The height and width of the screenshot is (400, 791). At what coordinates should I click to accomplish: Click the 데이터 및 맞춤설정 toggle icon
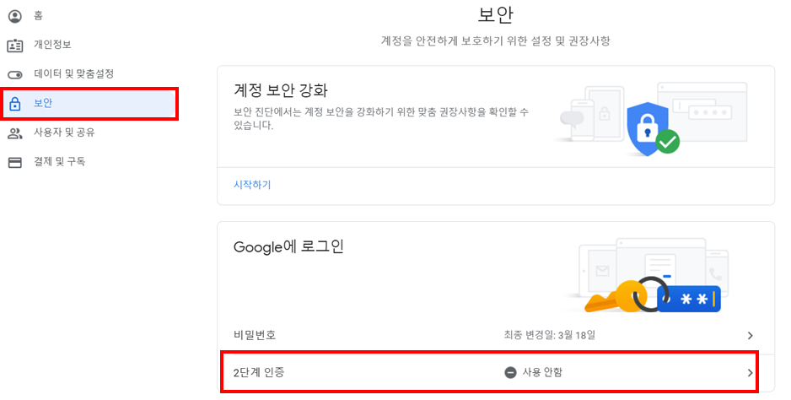pos(14,74)
